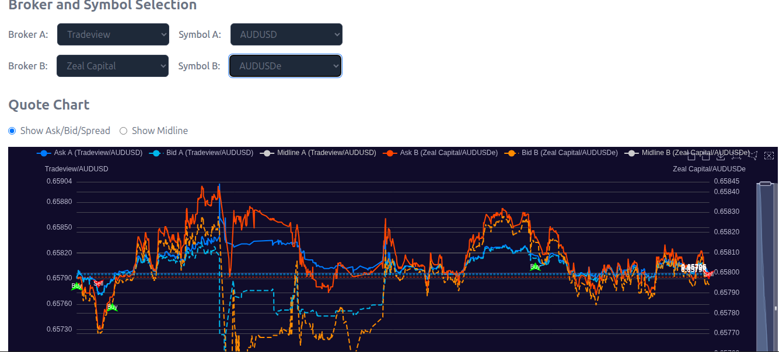The height and width of the screenshot is (352, 779).
Task: Clear the brush selection with the dashed X icon
Action: coord(769,156)
